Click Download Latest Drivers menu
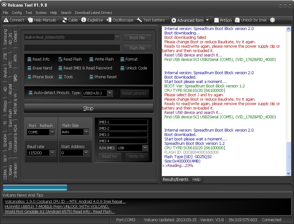Viewport: 294px width, 224px height. pyautogui.click(x=93, y=13)
